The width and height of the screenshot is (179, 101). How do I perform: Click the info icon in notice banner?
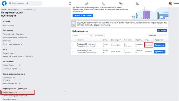pyautogui.click(x=74, y=23)
